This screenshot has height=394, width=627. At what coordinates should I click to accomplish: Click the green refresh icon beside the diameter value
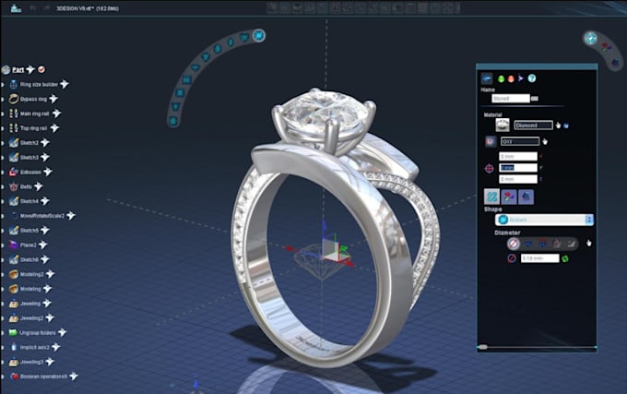(565, 258)
